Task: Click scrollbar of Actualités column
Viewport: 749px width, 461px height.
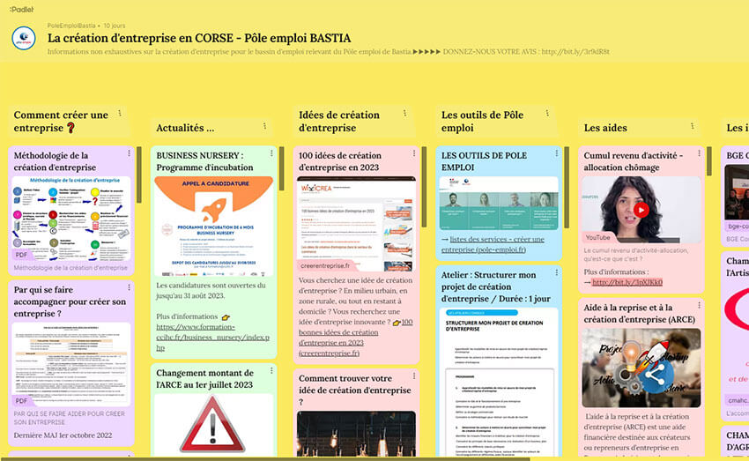Action: (x=281, y=168)
